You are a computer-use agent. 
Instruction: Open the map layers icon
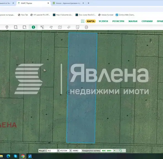pos(60,27)
